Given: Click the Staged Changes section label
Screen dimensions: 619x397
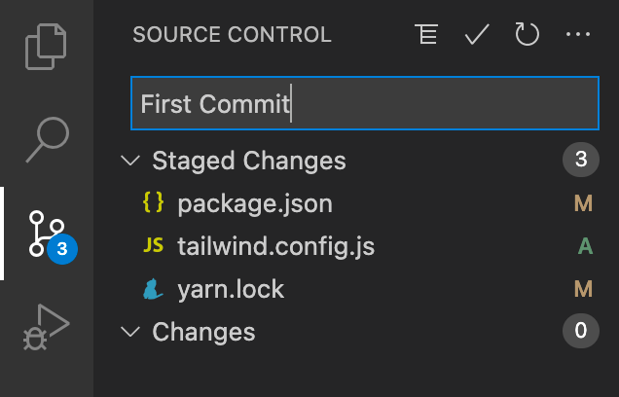Looking at the screenshot, I should tap(249, 161).
